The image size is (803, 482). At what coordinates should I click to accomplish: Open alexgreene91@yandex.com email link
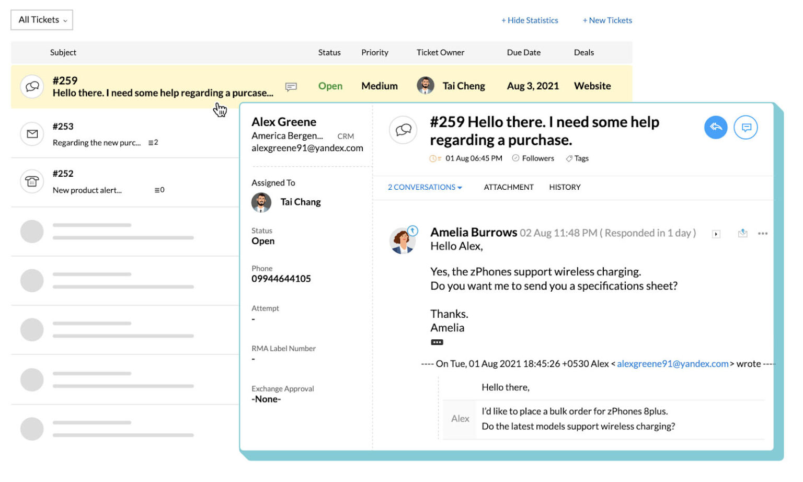672,363
